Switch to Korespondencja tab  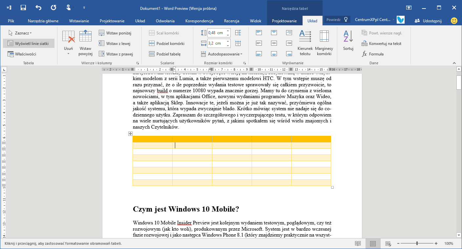point(199,21)
